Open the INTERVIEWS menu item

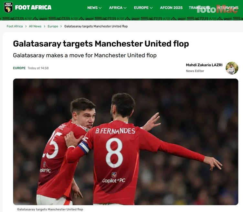227,7
